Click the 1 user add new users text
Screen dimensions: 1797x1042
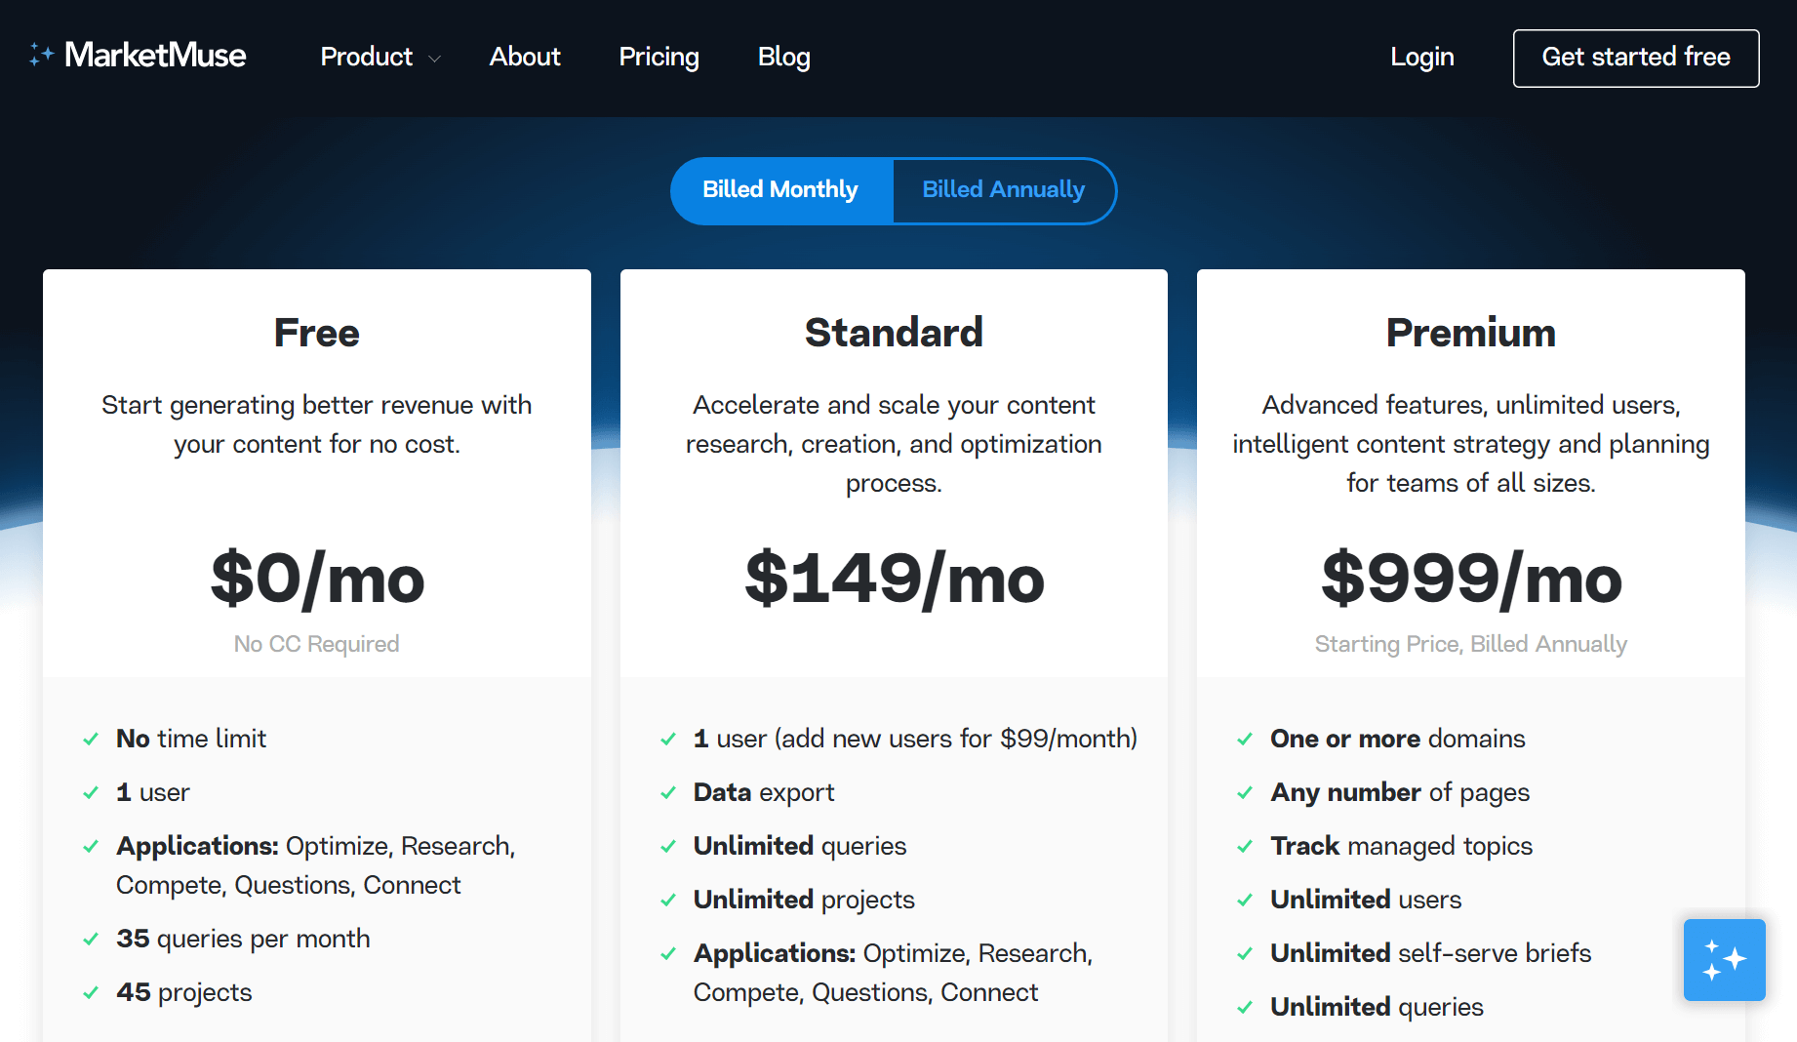pyautogui.click(x=915, y=739)
